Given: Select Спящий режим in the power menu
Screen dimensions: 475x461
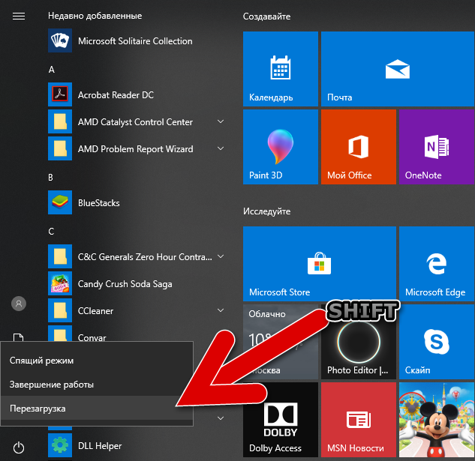Looking at the screenshot, I should [97, 361].
